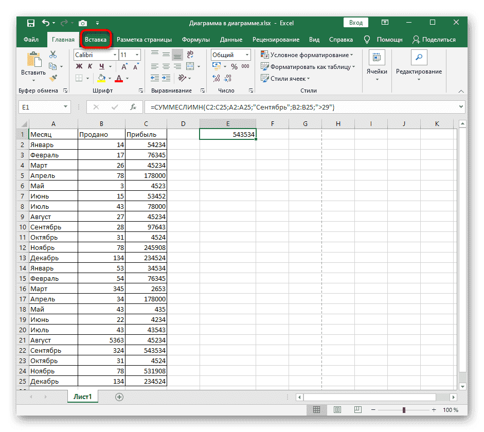Click the percent style icon
484x432 pixels.
(234, 67)
